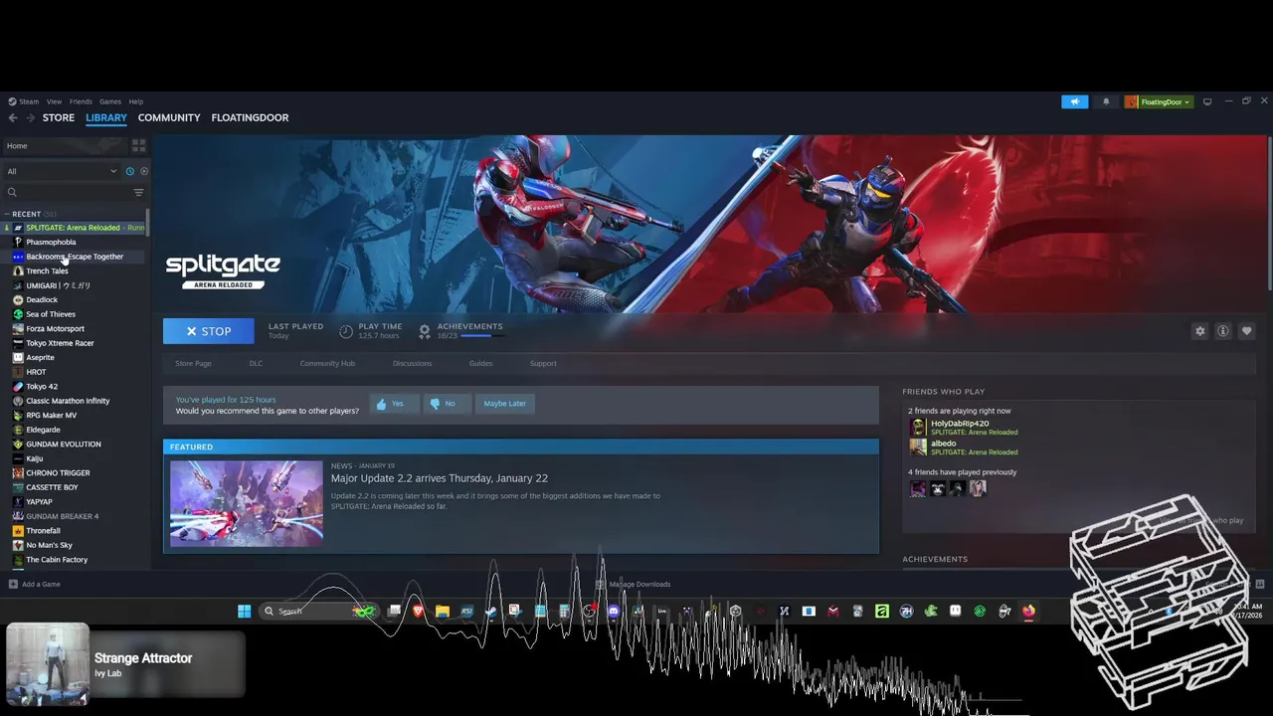Open the FLOATINGDOOR profile tab
Image resolution: width=1273 pixels, height=716 pixels.
pyautogui.click(x=250, y=117)
